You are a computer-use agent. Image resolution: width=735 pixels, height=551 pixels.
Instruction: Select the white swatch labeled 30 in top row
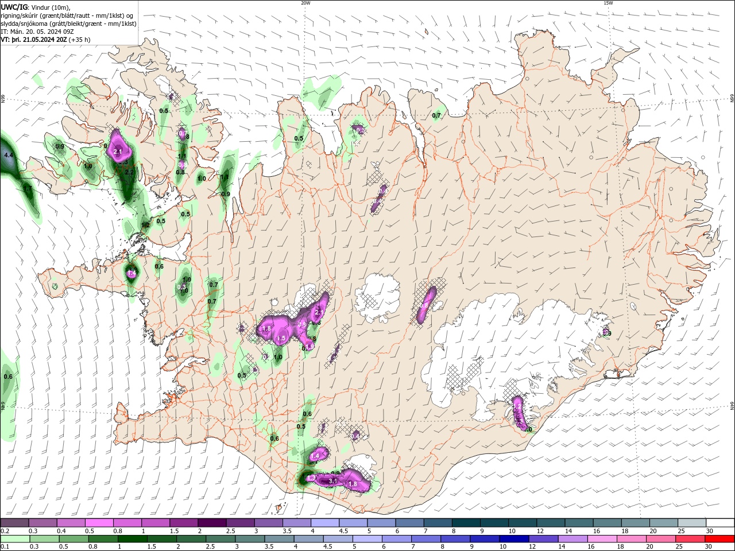(x=720, y=523)
